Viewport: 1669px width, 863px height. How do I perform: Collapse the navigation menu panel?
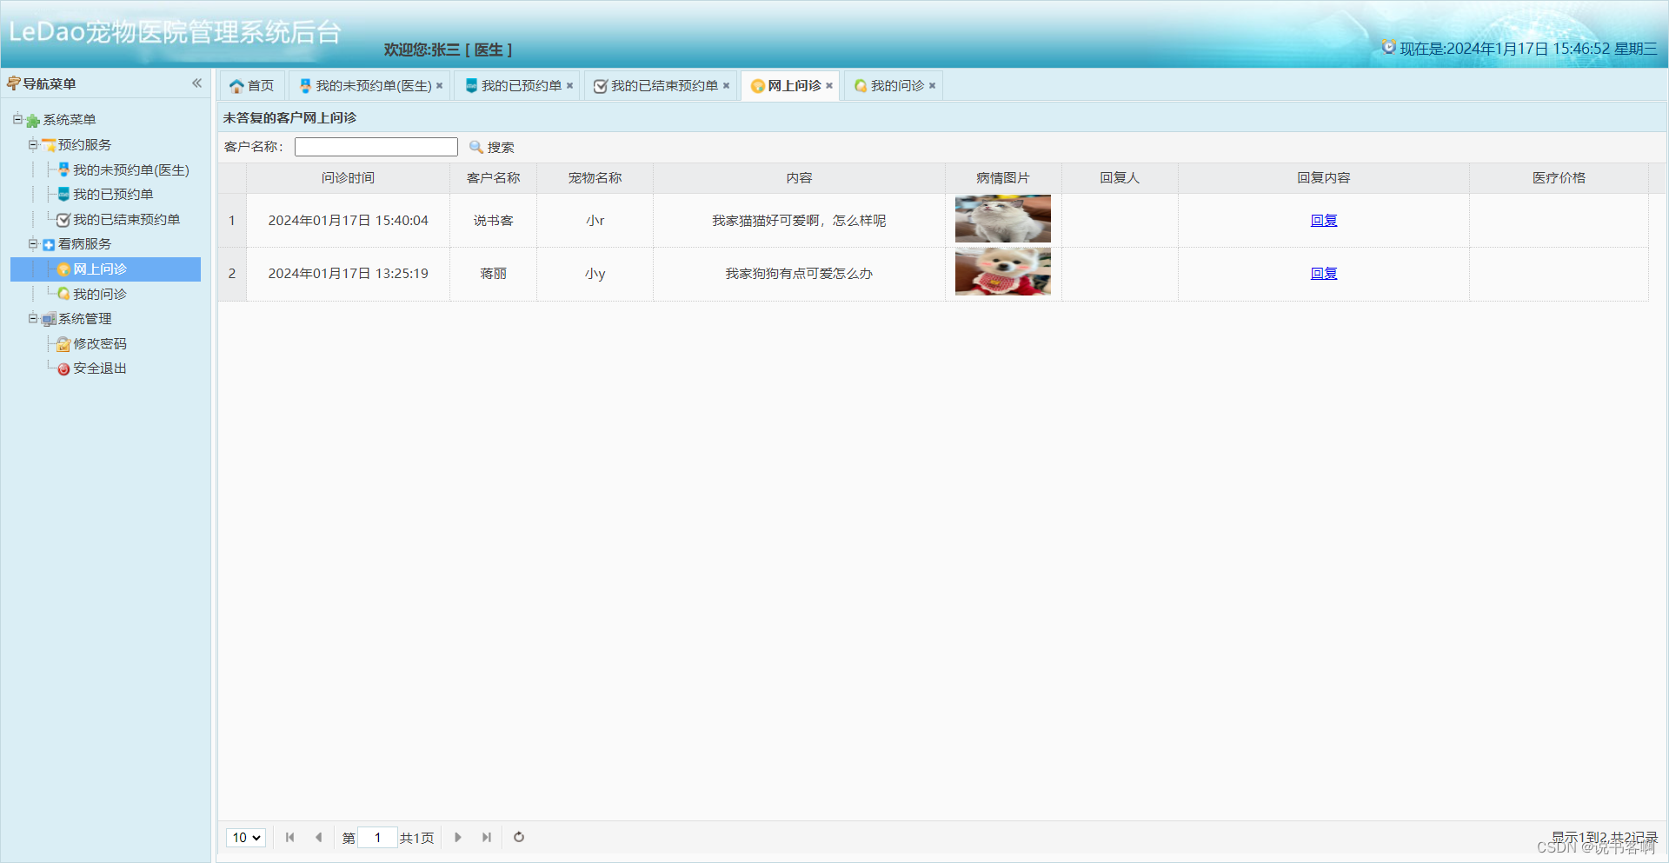coord(196,83)
